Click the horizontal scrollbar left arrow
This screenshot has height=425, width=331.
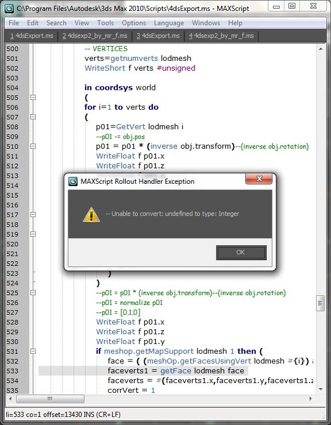[10, 399]
